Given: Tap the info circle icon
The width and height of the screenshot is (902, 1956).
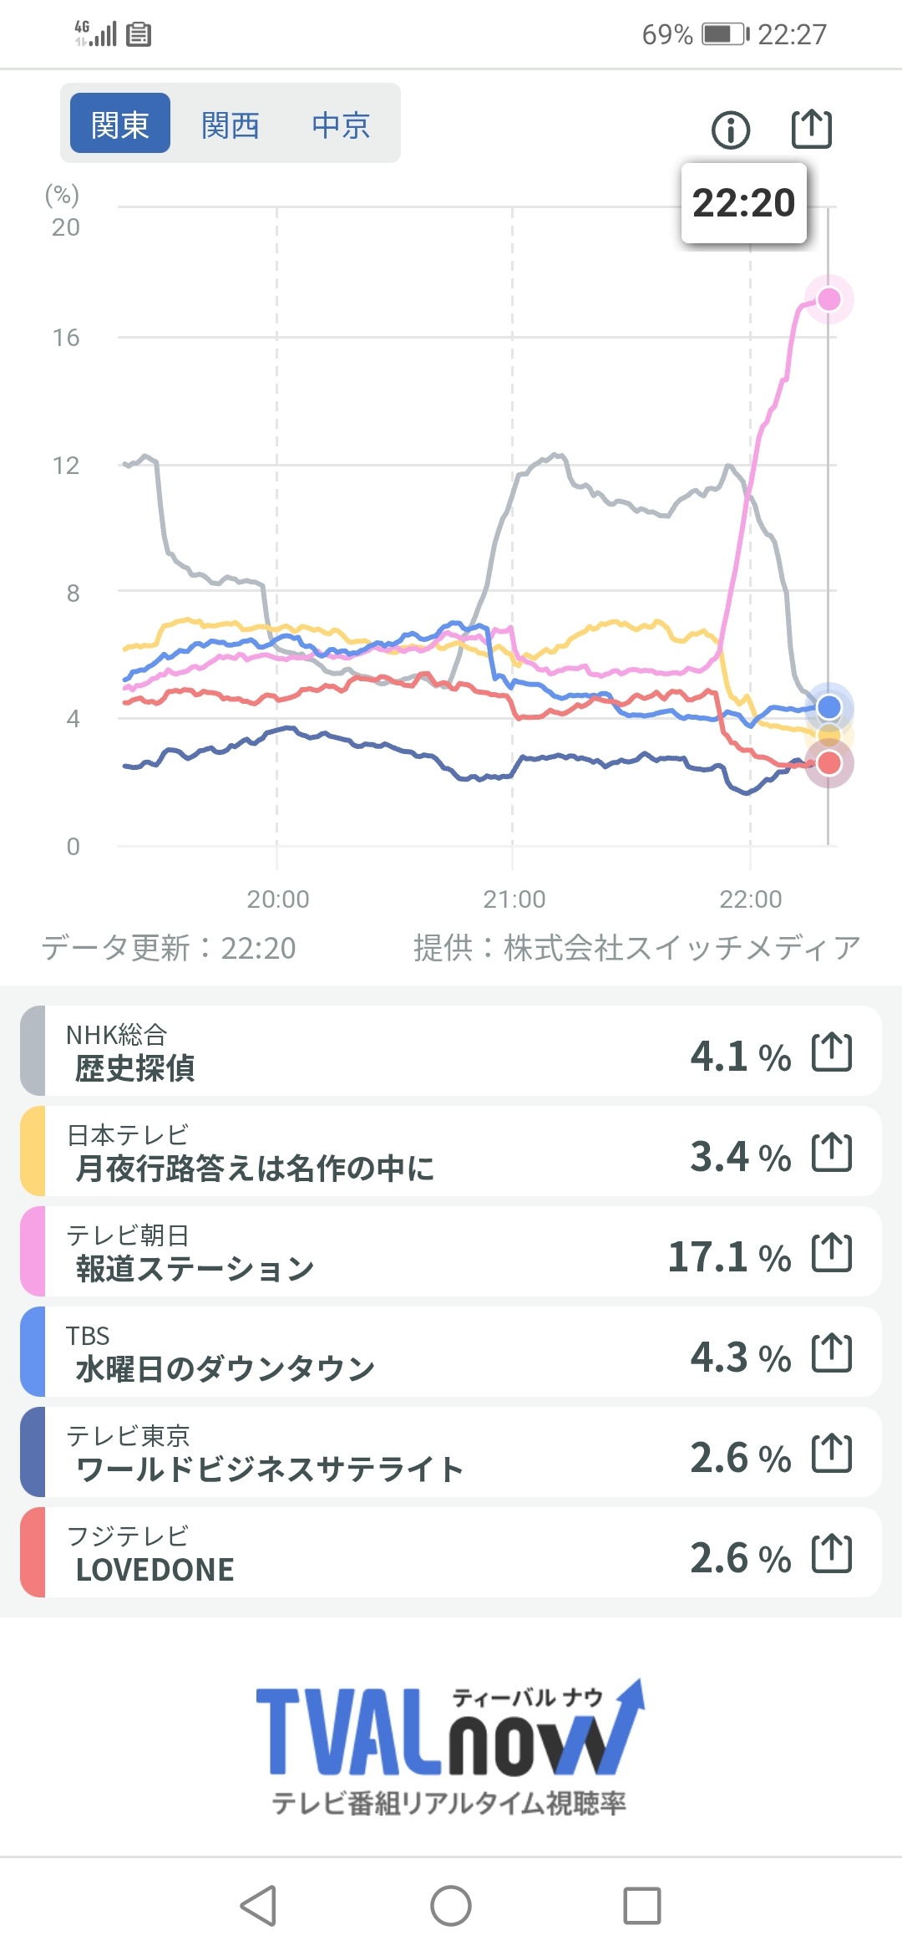Looking at the screenshot, I should 731,130.
